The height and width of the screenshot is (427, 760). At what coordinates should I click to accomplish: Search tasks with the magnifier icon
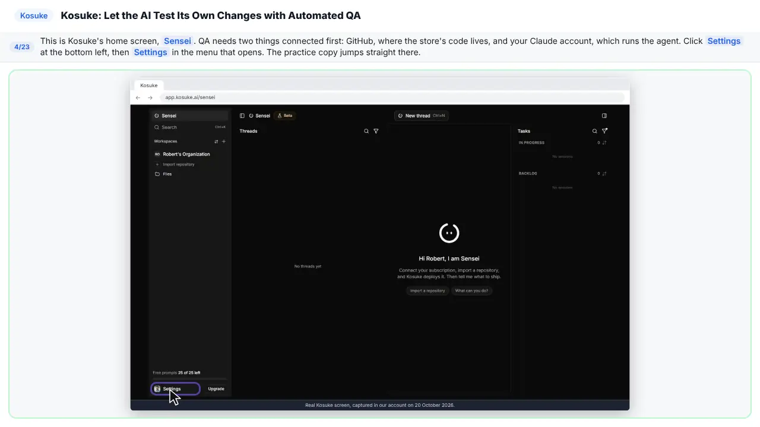594,131
